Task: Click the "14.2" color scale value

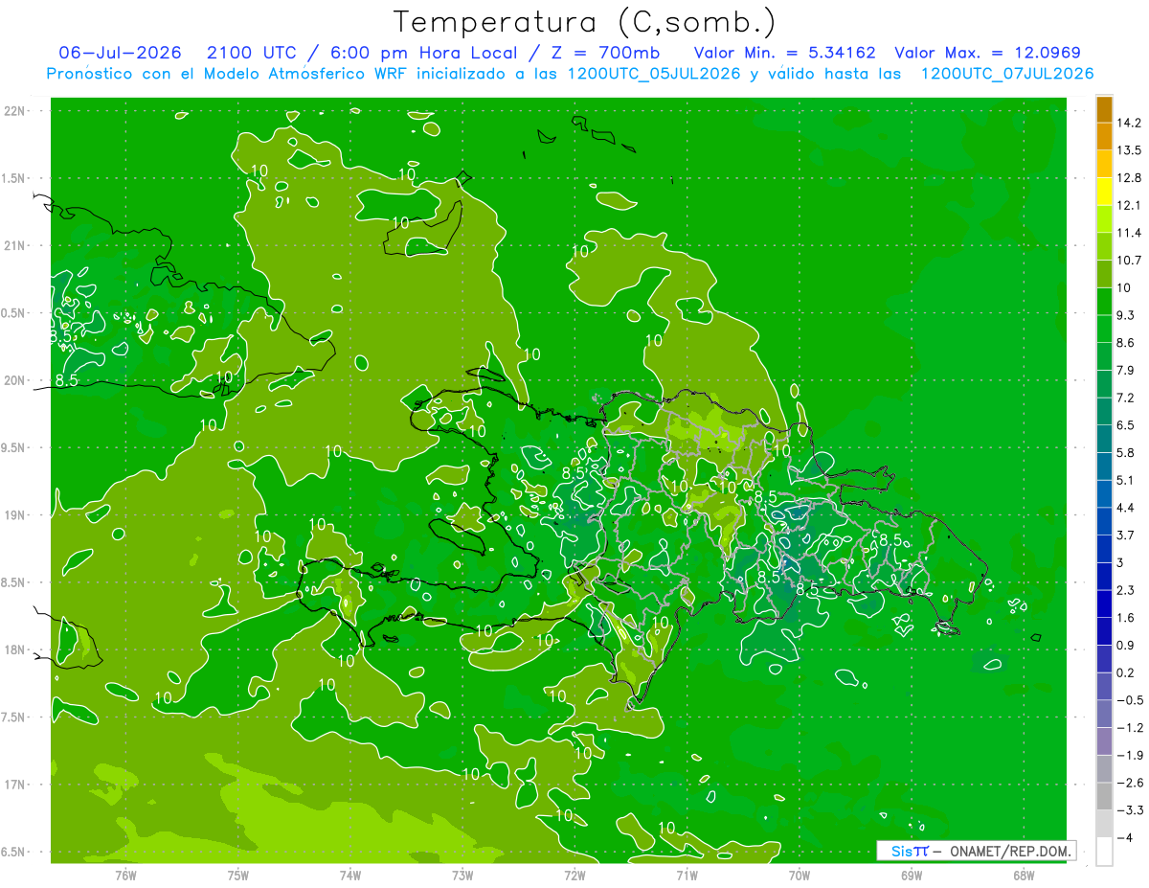Action: 1130,123
